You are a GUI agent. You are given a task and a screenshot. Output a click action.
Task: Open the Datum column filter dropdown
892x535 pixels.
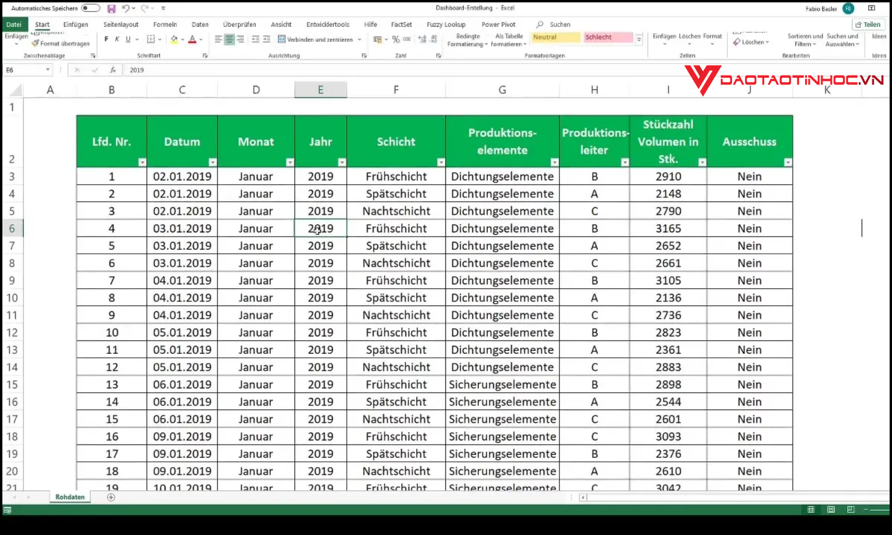coord(212,162)
